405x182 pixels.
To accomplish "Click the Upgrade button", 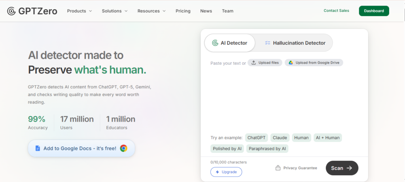I will [226, 172].
